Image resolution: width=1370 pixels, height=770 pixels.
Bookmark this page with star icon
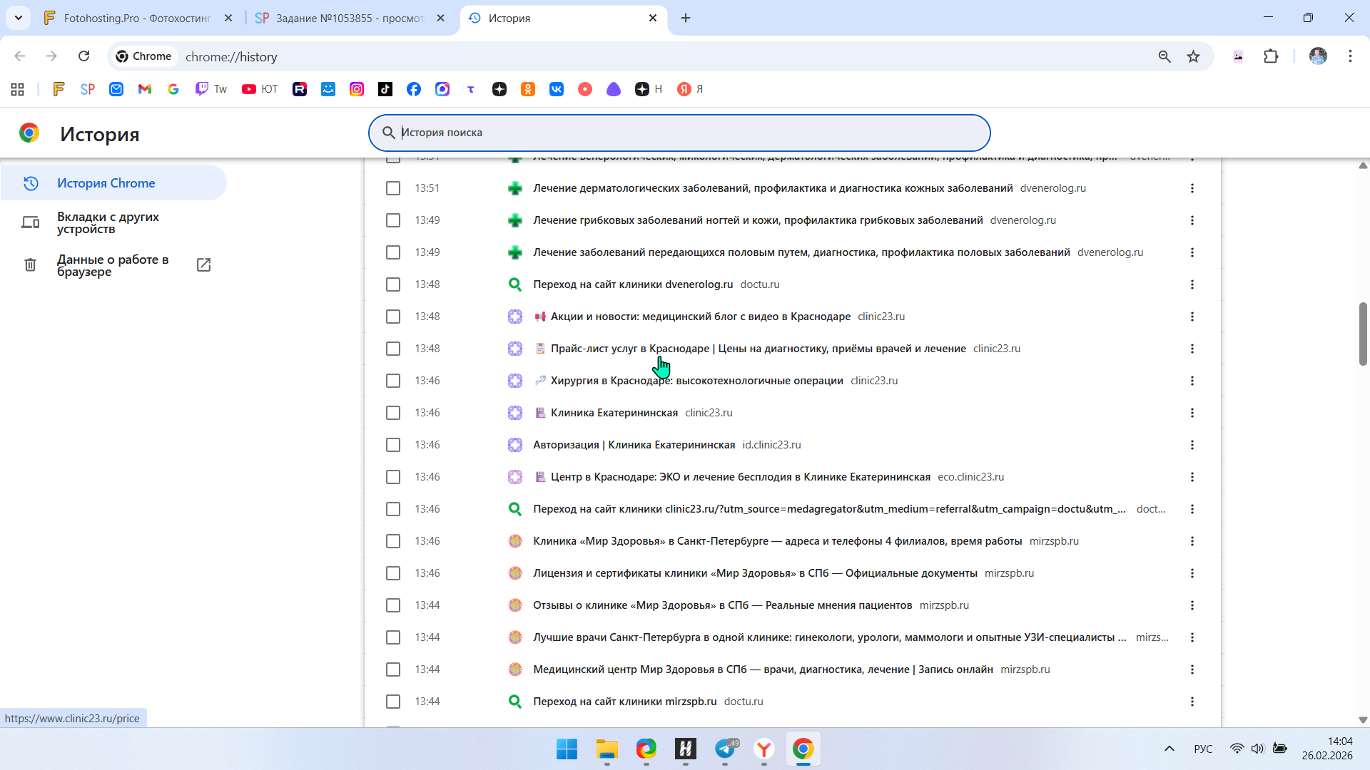tap(1193, 56)
